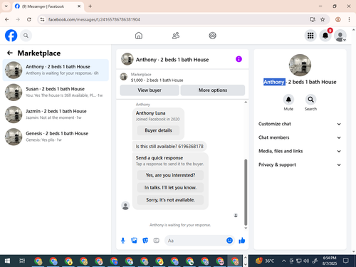The height and width of the screenshot is (267, 356).
Task: Click the taskbar volume speaker icon
Action: pos(306,261)
